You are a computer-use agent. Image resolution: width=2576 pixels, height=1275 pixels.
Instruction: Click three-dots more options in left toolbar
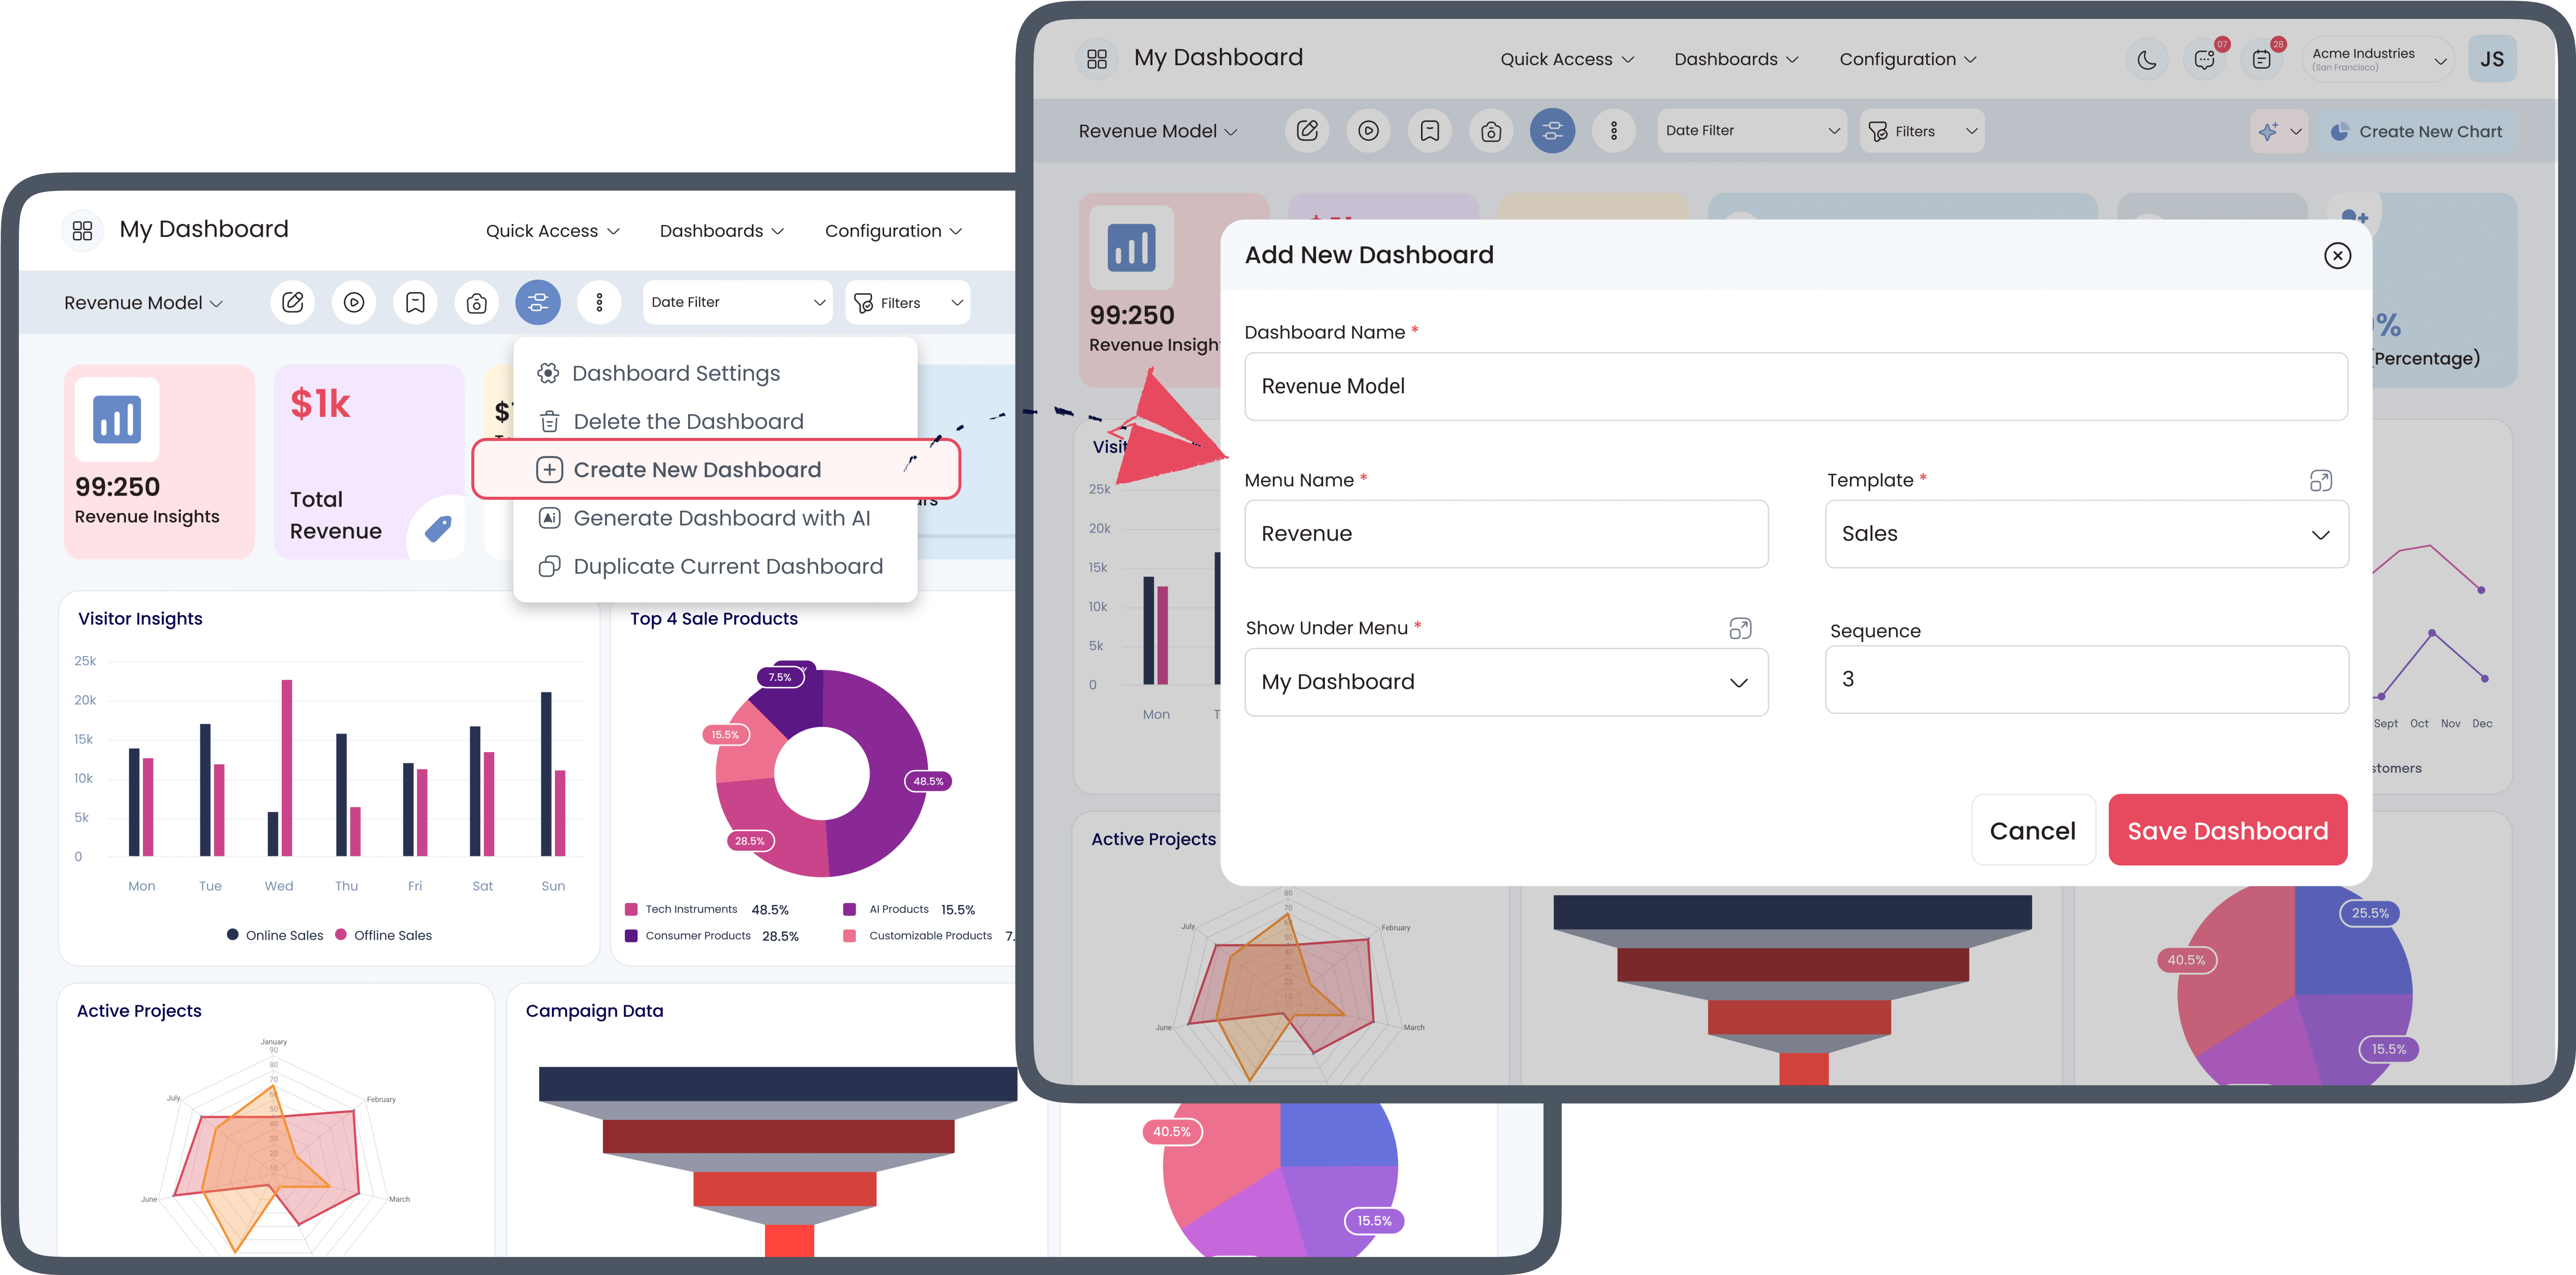(x=599, y=302)
